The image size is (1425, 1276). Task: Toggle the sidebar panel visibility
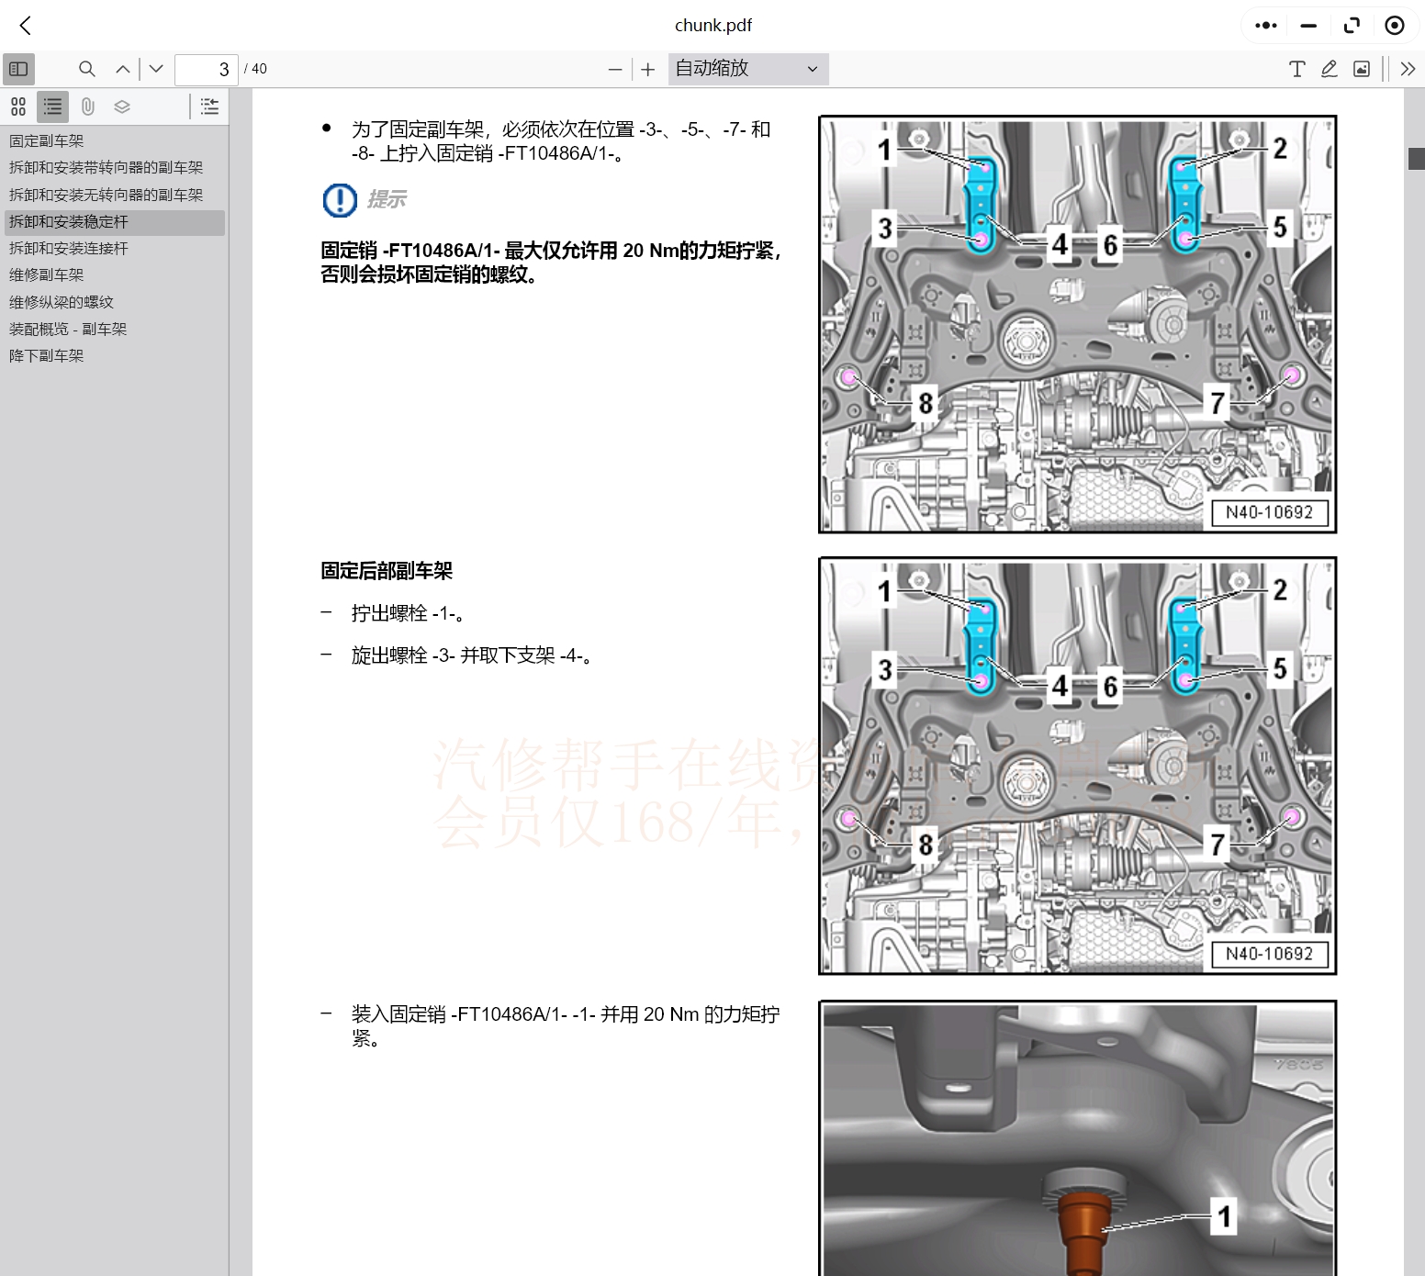click(18, 69)
